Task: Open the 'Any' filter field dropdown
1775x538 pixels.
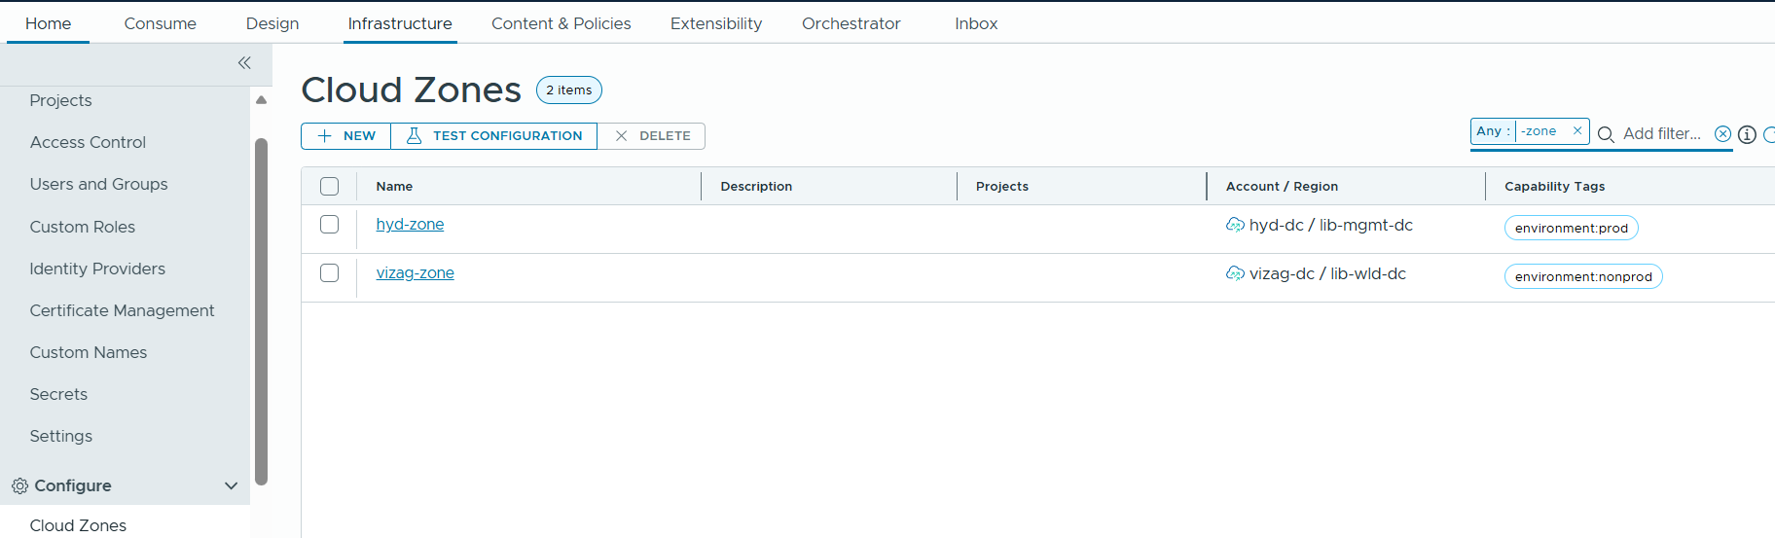Action: coord(1493,131)
